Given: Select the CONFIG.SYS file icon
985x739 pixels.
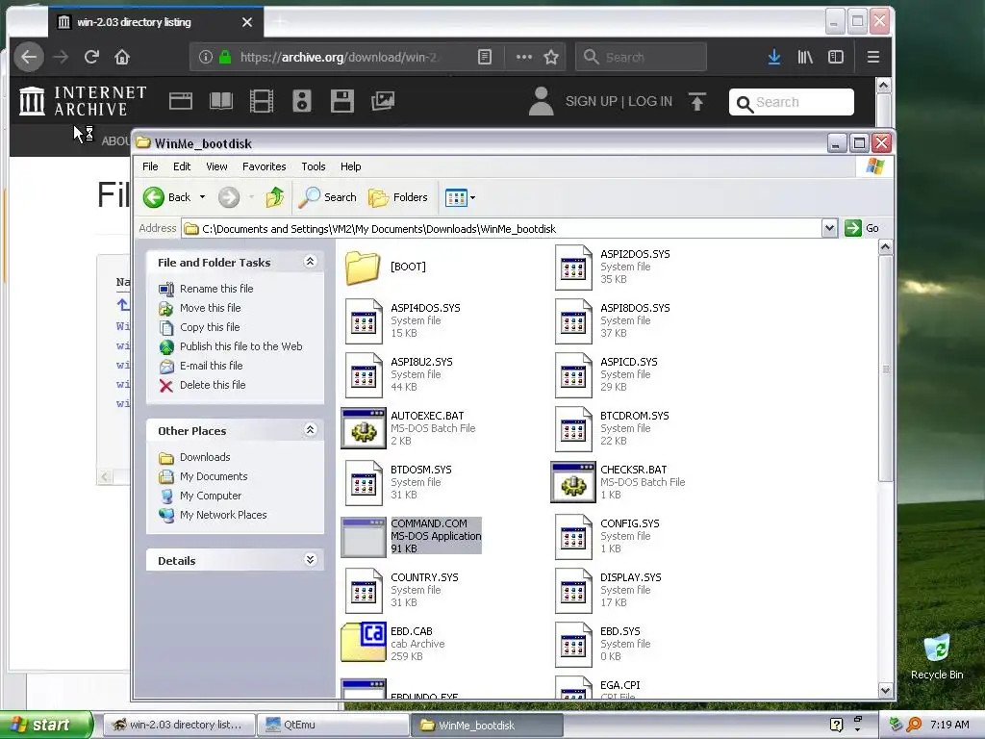Looking at the screenshot, I should point(573,537).
